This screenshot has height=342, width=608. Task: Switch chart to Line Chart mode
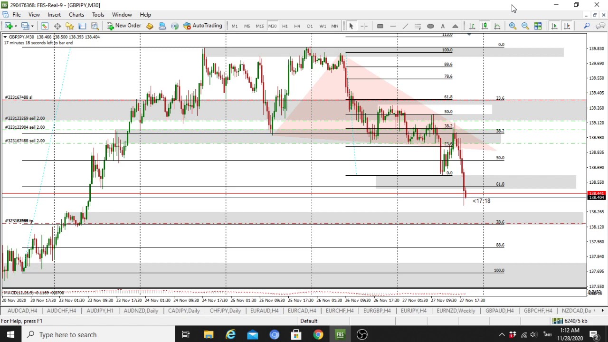[497, 26]
